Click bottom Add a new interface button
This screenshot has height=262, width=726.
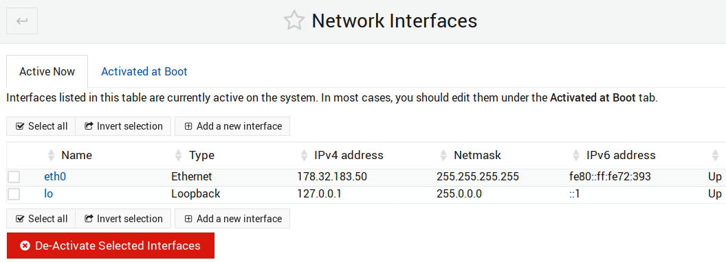(x=232, y=219)
